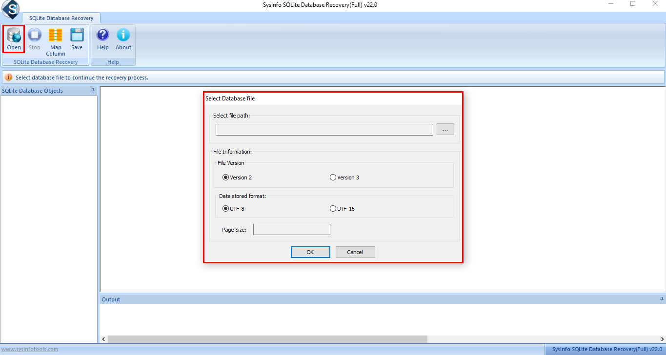Show the About information icon
The width and height of the screenshot is (666, 355).
click(x=123, y=39)
